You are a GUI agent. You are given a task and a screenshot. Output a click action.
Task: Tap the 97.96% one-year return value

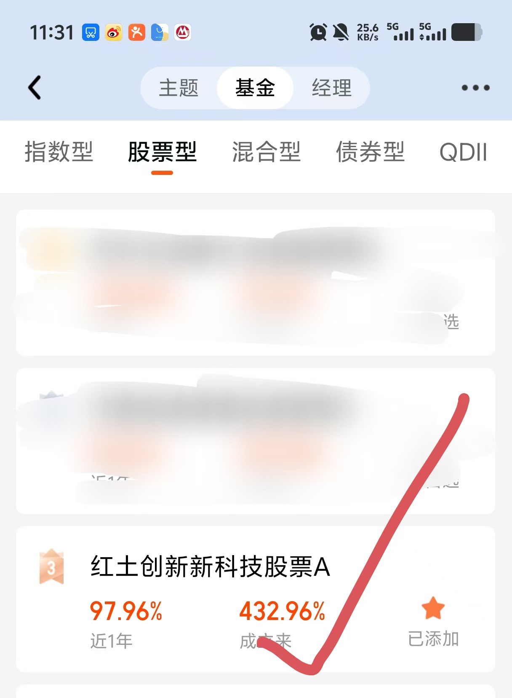126,611
